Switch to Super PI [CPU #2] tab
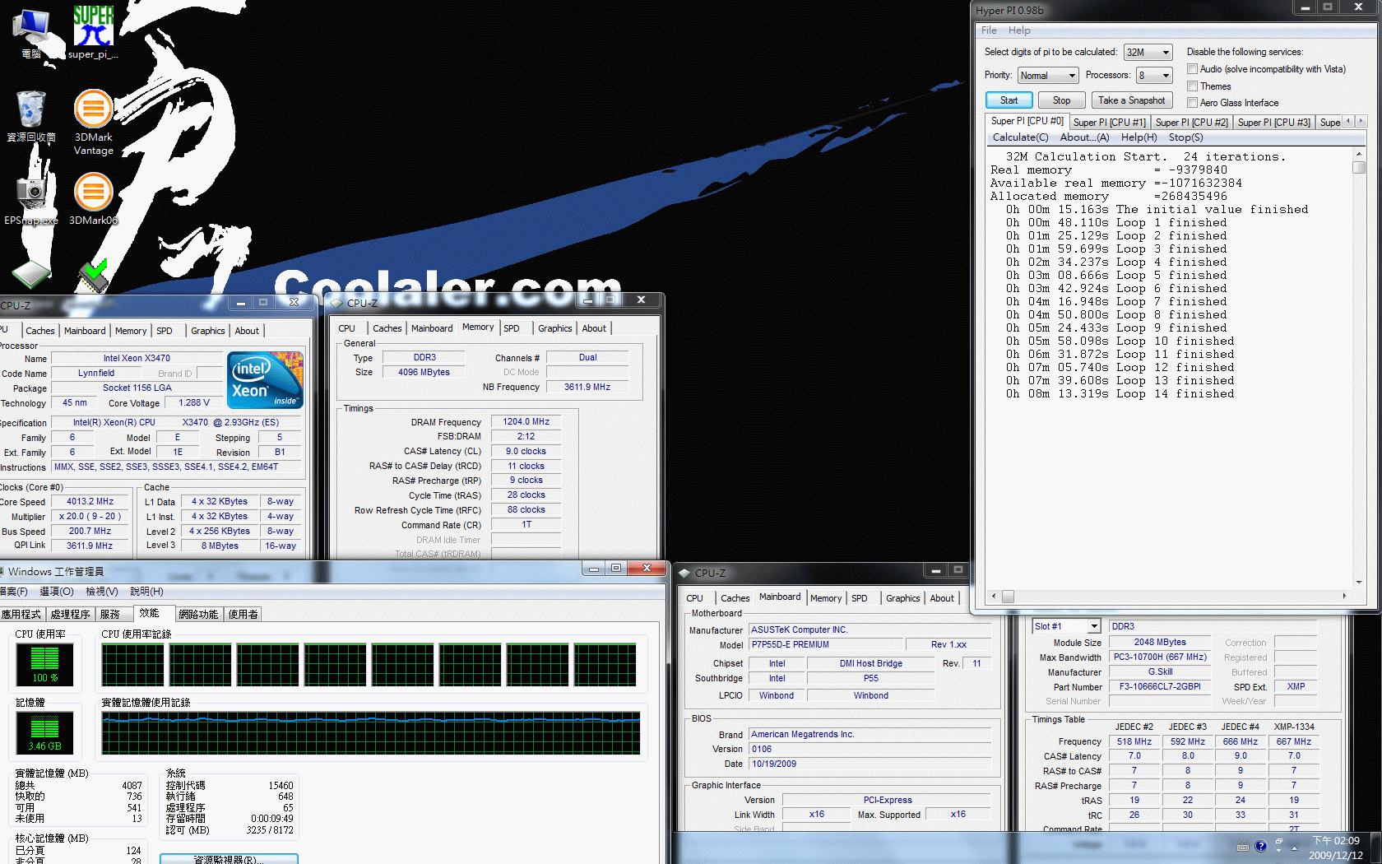 point(1191,122)
